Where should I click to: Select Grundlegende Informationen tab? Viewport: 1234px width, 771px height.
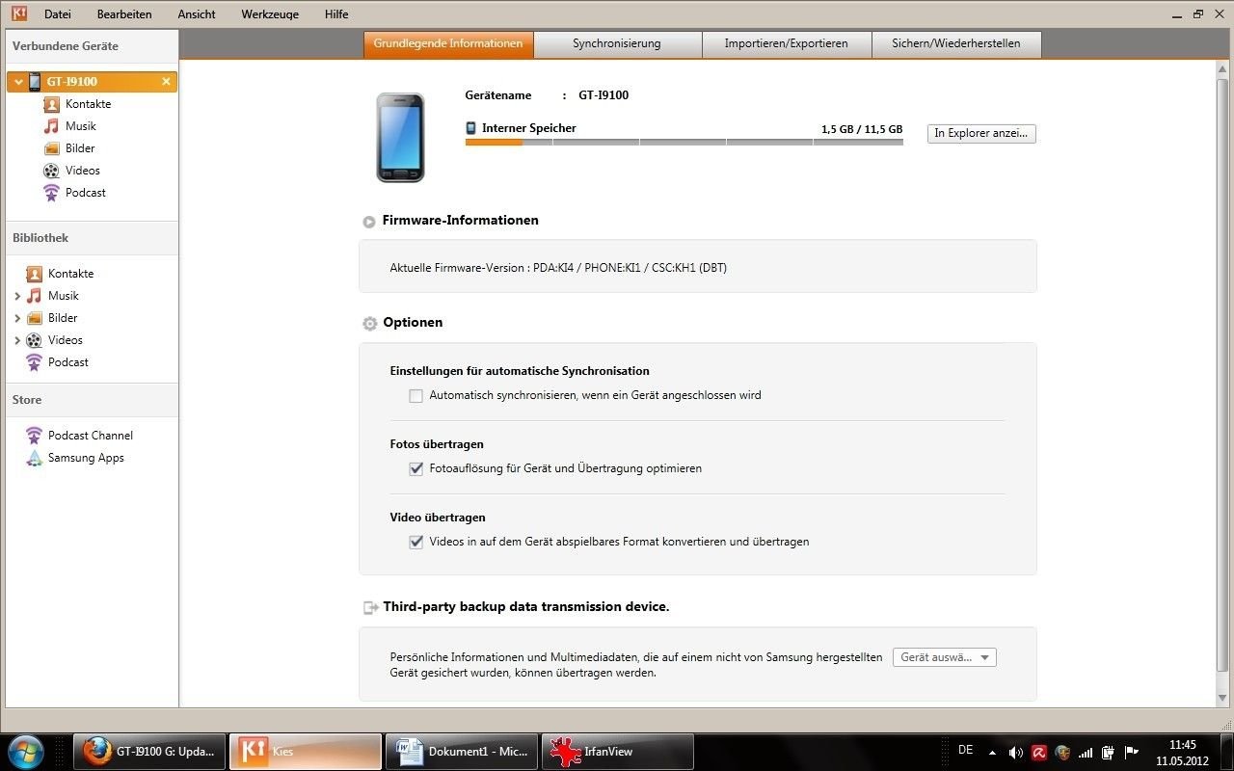[x=448, y=44]
